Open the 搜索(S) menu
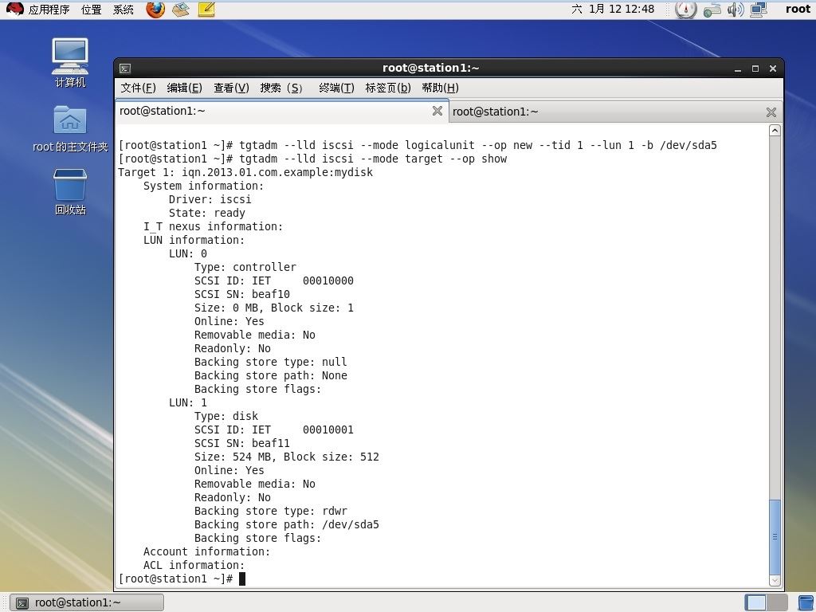This screenshot has height=612, width=816. coord(281,88)
